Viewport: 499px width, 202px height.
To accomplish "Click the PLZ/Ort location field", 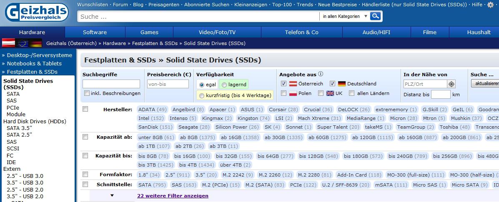I will coord(425,84).
